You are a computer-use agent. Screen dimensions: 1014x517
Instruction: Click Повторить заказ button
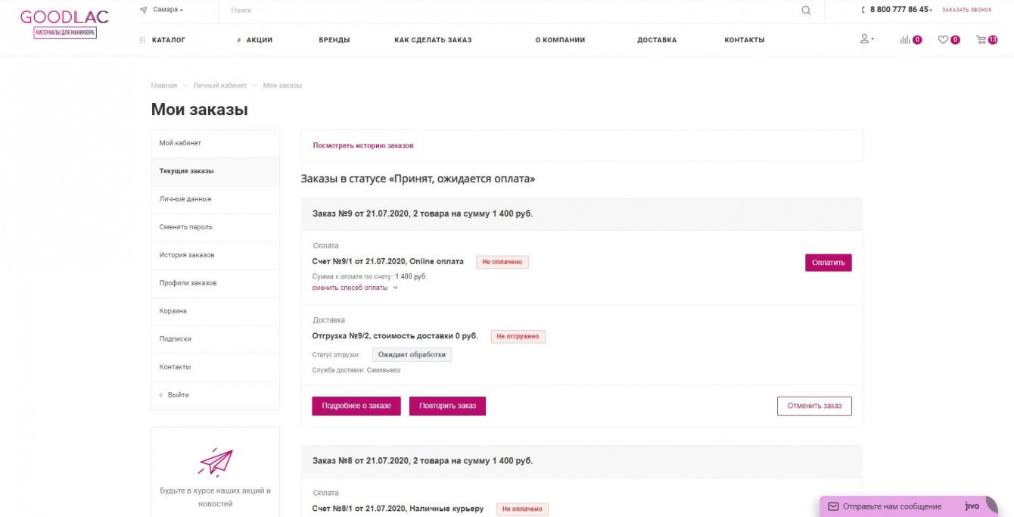tap(447, 406)
